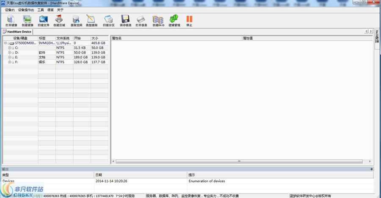The width and height of the screenshot is (381, 198).
Task: Click the 创建区域 (Create Region) icon
Action: (59, 19)
